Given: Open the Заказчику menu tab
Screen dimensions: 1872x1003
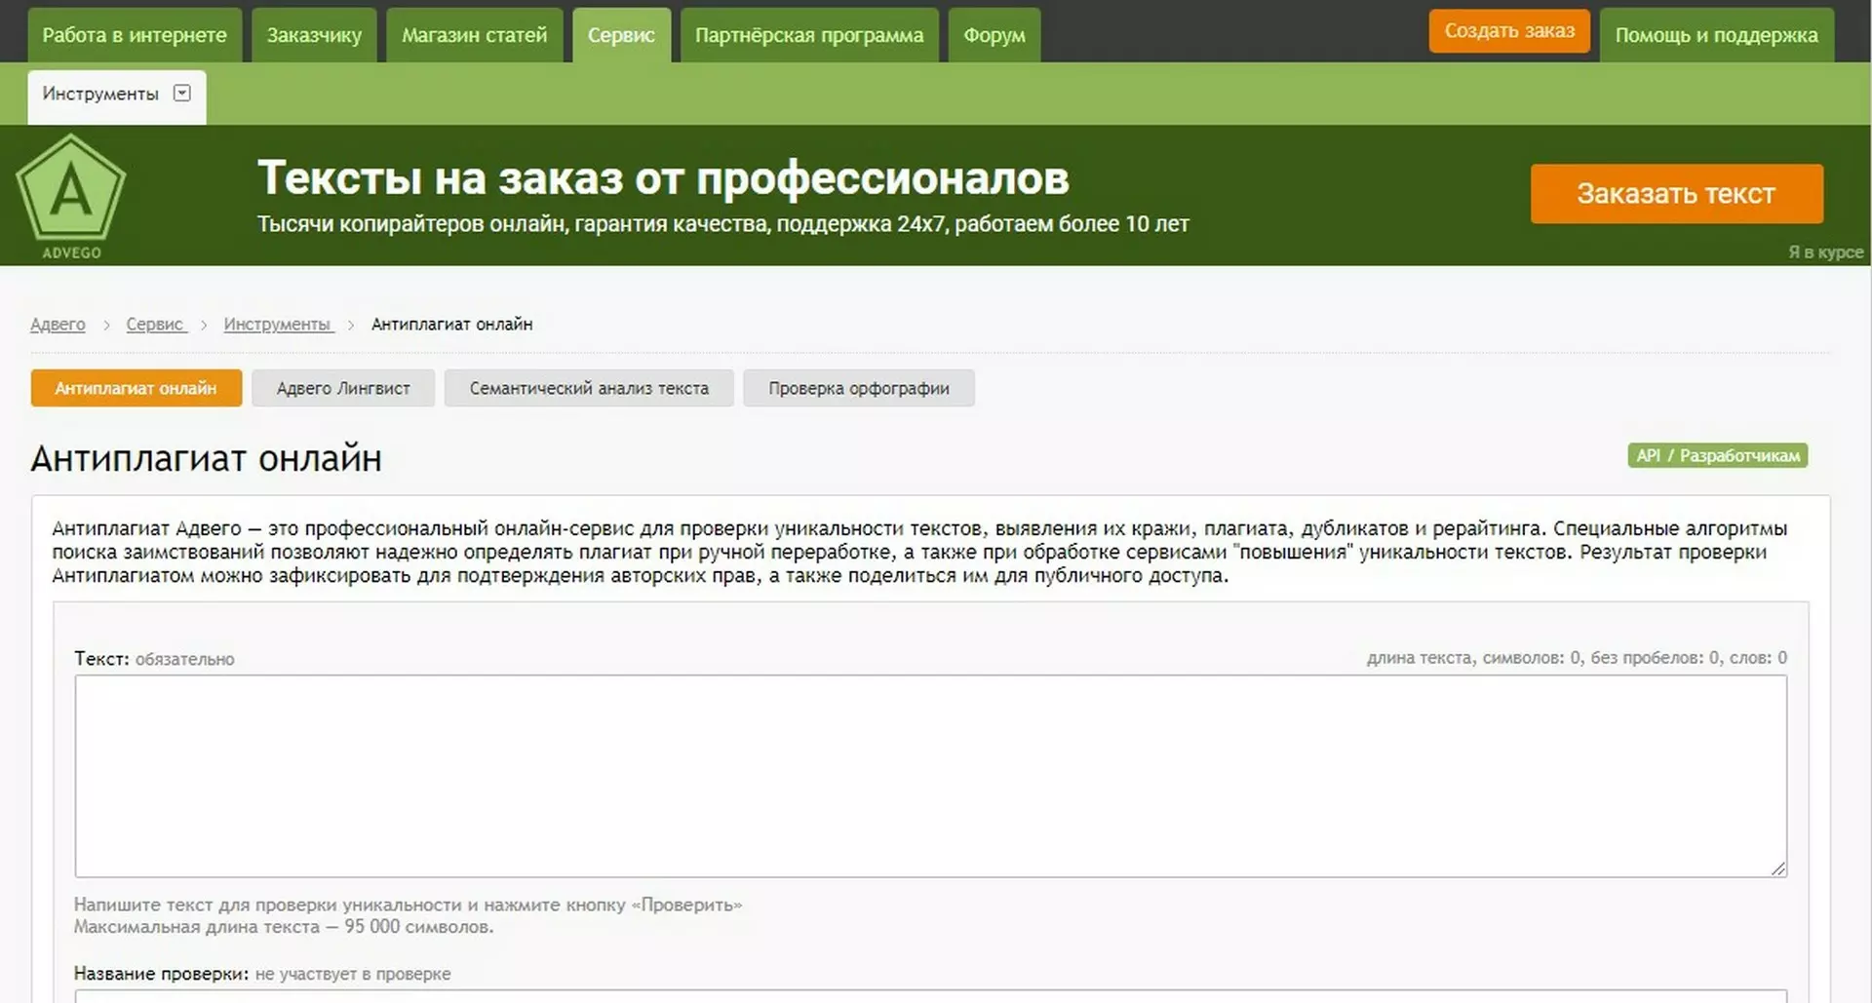Looking at the screenshot, I should [x=314, y=35].
